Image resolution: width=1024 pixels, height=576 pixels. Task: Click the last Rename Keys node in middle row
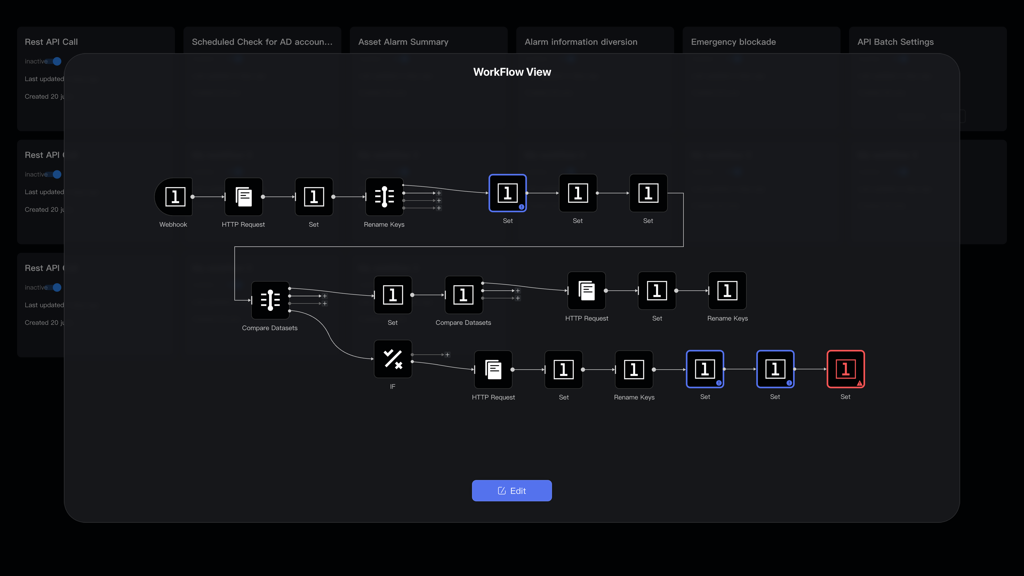(x=727, y=291)
